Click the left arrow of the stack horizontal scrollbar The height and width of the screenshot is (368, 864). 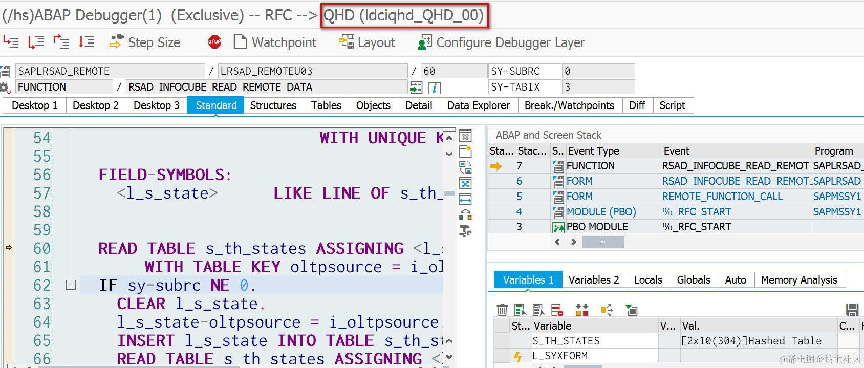(558, 242)
